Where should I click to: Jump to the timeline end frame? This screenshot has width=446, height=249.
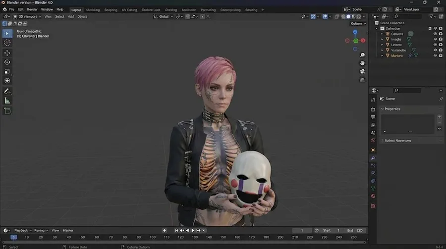tap(204, 231)
